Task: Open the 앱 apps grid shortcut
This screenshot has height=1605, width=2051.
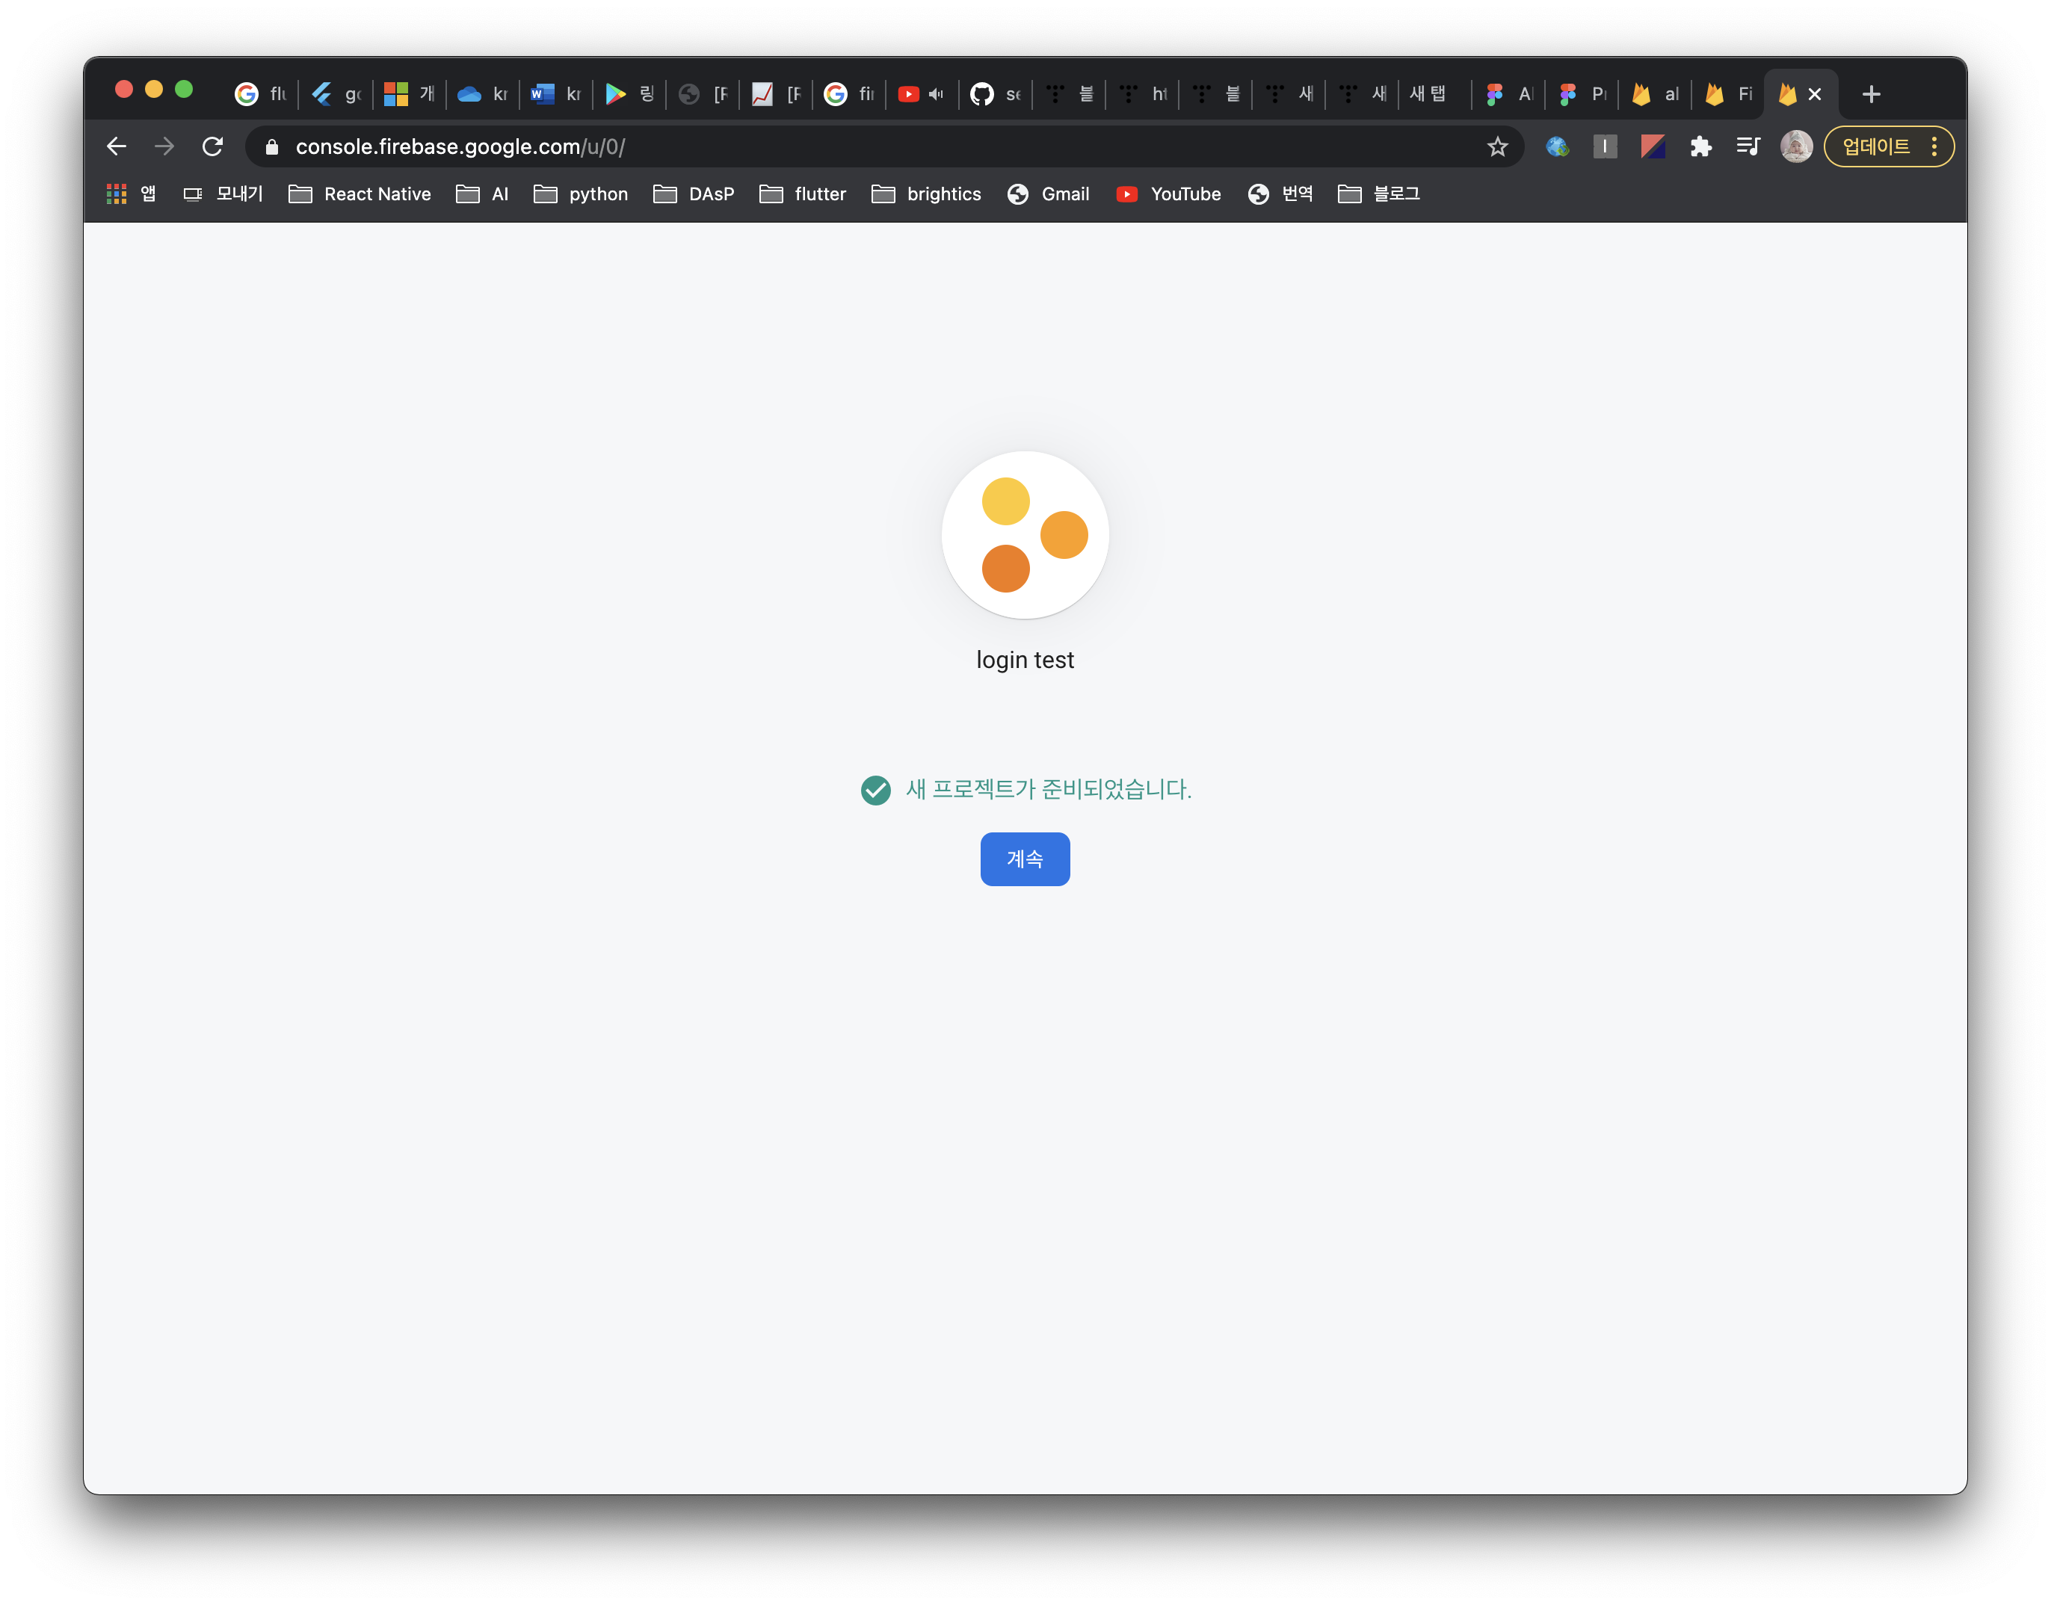Action: click(x=131, y=194)
